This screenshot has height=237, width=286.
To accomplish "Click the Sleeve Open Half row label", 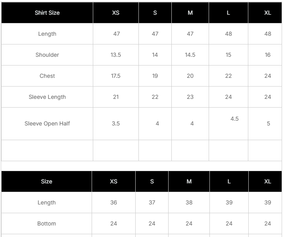I will coord(47,123).
